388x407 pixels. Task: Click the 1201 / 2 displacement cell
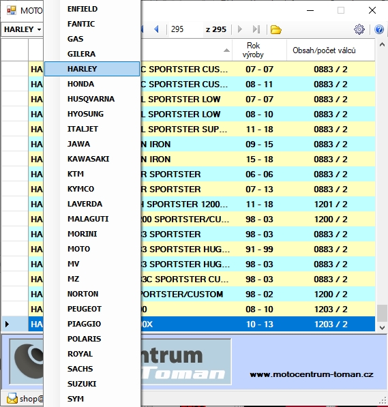tap(331, 205)
